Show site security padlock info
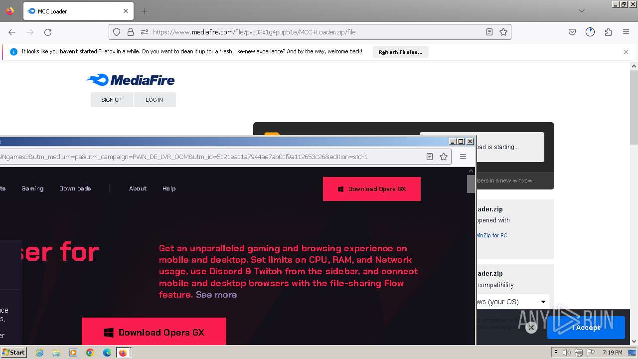Viewport: 638px width, 359px height. coord(131,32)
